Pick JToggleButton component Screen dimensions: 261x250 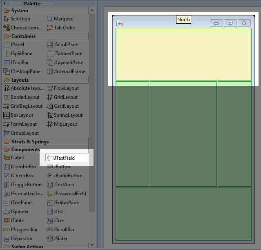(x=22, y=185)
